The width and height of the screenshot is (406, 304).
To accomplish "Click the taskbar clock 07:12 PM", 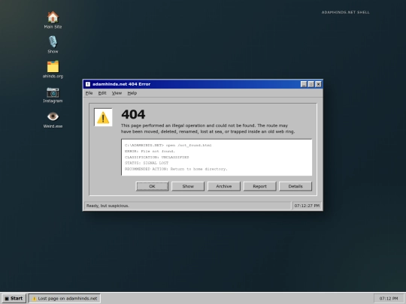I will click(x=389, y=298).
